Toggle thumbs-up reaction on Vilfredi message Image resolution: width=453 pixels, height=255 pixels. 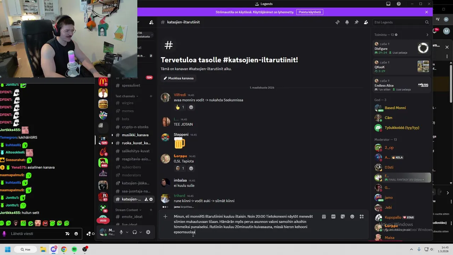[x=180, y=107]
